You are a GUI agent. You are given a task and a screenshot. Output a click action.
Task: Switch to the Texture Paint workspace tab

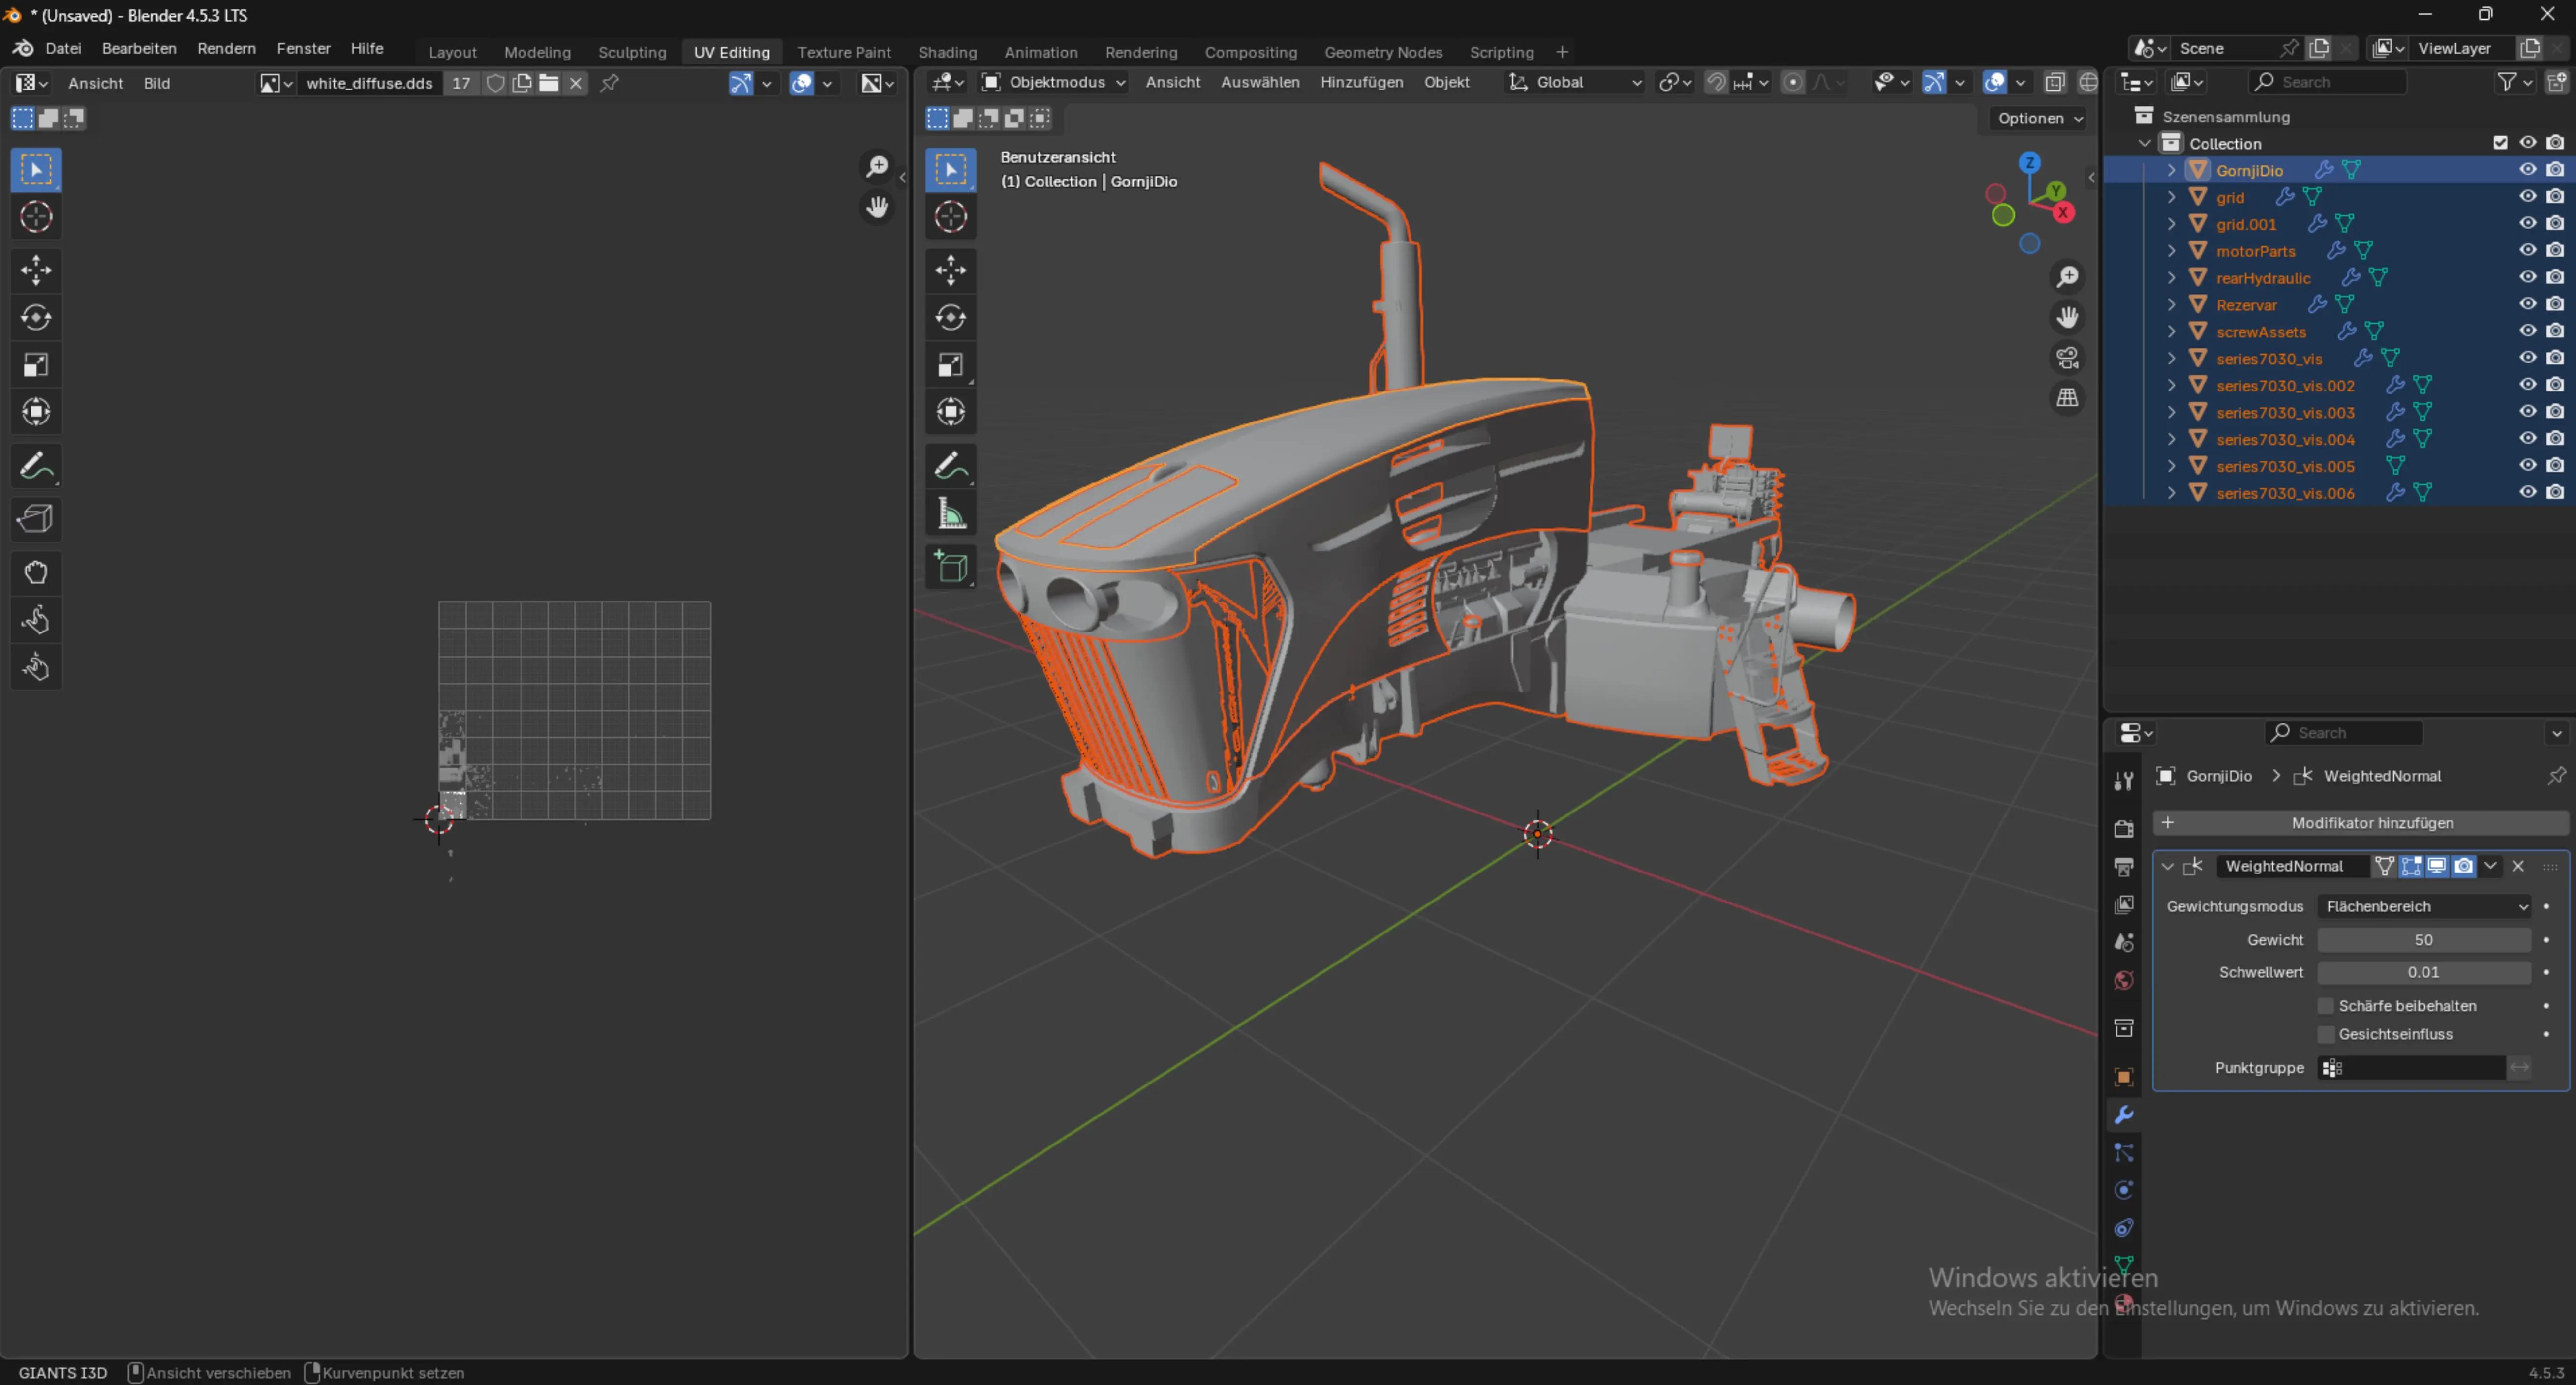click(844, 52)
